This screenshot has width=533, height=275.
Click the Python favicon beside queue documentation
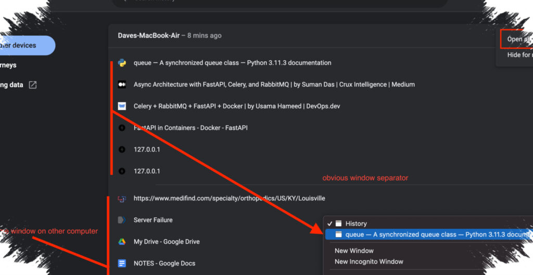pyautogui.click(x=122, y=63)
